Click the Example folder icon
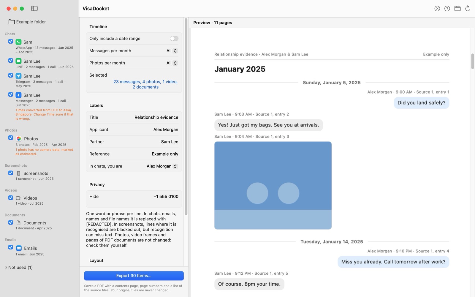 click(12, 22)
